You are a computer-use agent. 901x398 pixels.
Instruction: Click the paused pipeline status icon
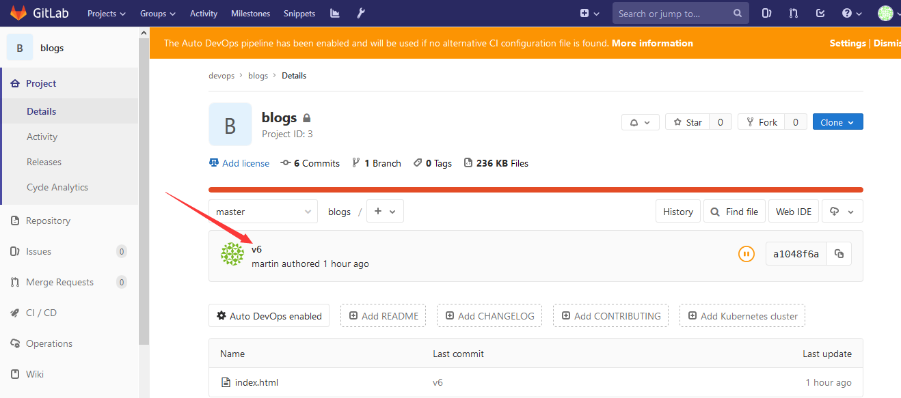[746, 254]
